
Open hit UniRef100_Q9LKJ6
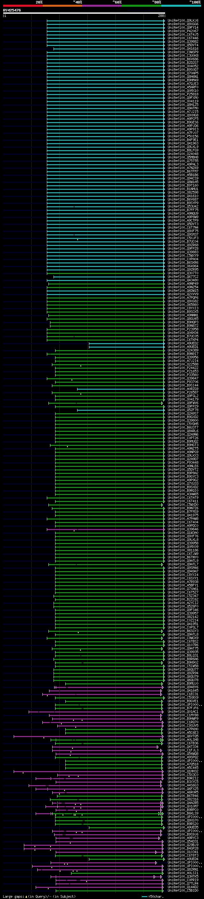[x=183, y=21]
